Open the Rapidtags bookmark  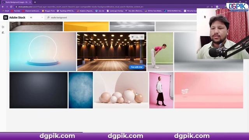coord(66,11)
